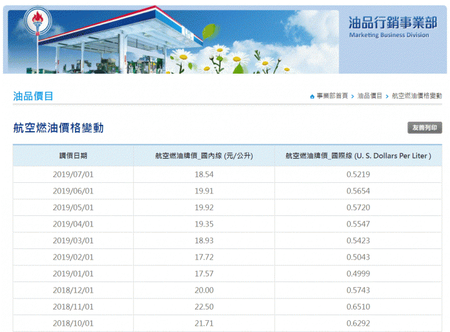Select date cell 2019/01/01
450x332 pixels.
[73, 273]
